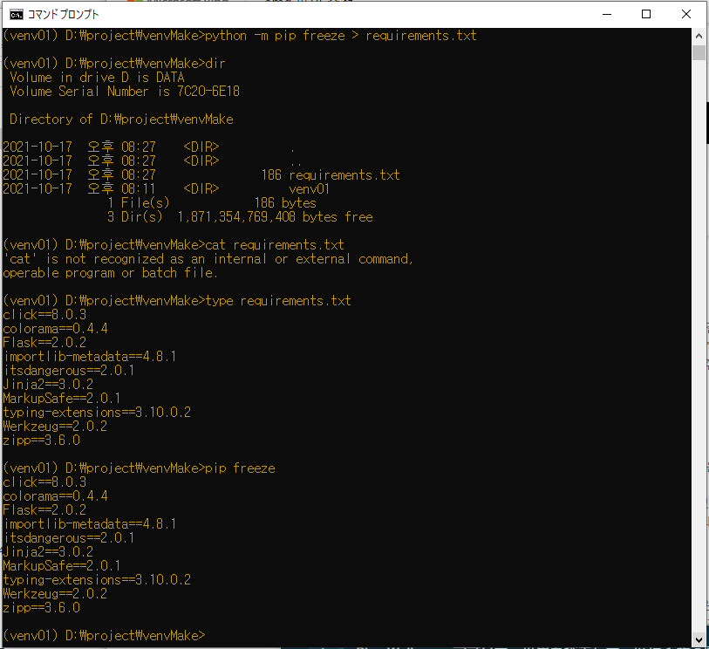
Task: Click 'Werkzeug==2.0.2' under pip freeze output
Action: coord(55,594)
